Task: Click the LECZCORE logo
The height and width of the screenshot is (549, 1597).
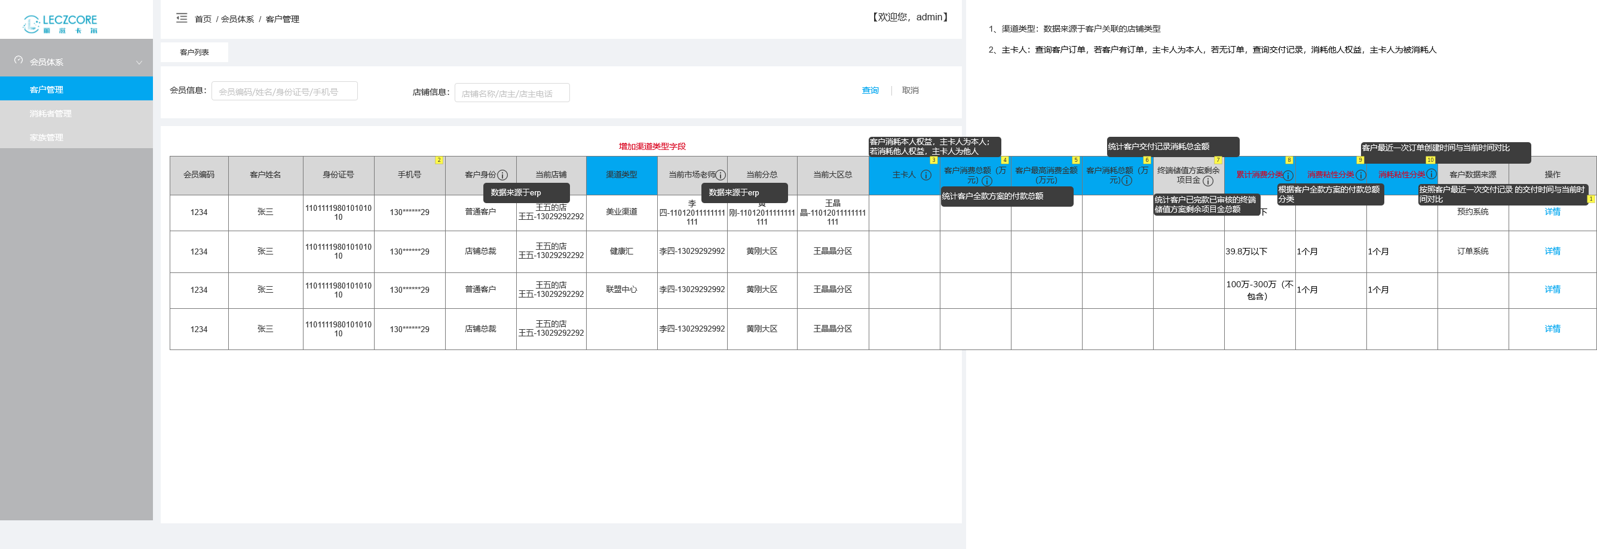Action: (x=60, y=23)
